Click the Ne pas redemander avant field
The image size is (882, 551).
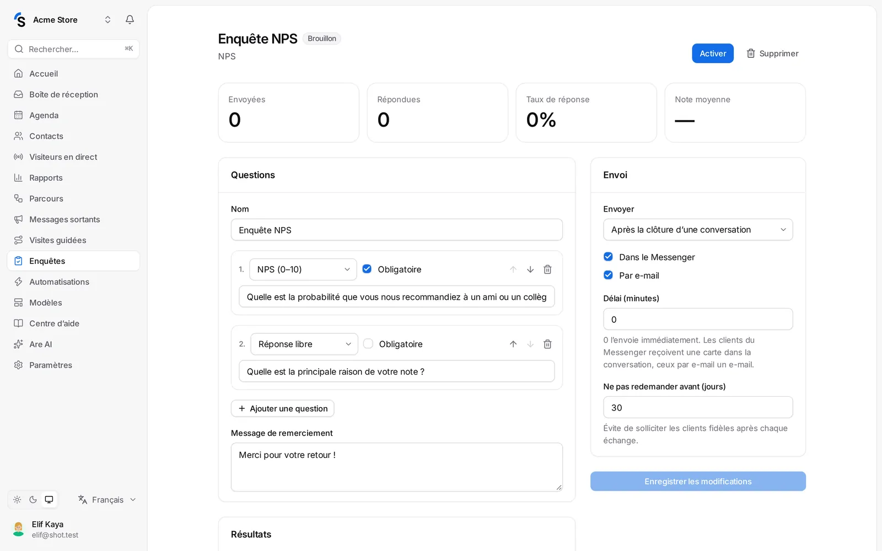click(698, 407)
